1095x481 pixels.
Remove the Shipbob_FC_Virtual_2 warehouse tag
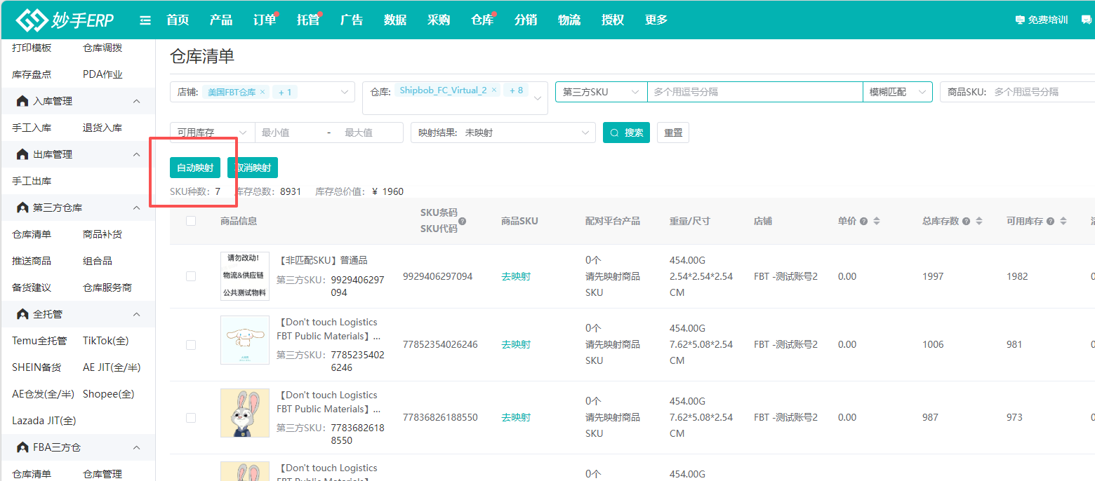click(x=494, y=90)
